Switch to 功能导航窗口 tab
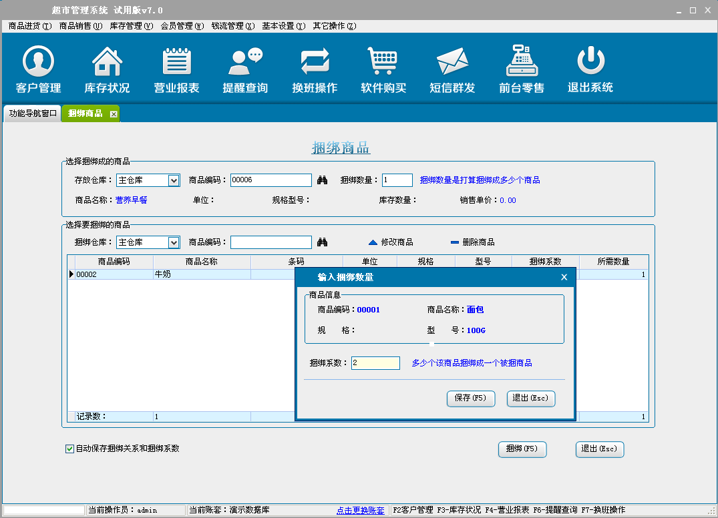This screenshot has height=518, width=718. [33, 113]
